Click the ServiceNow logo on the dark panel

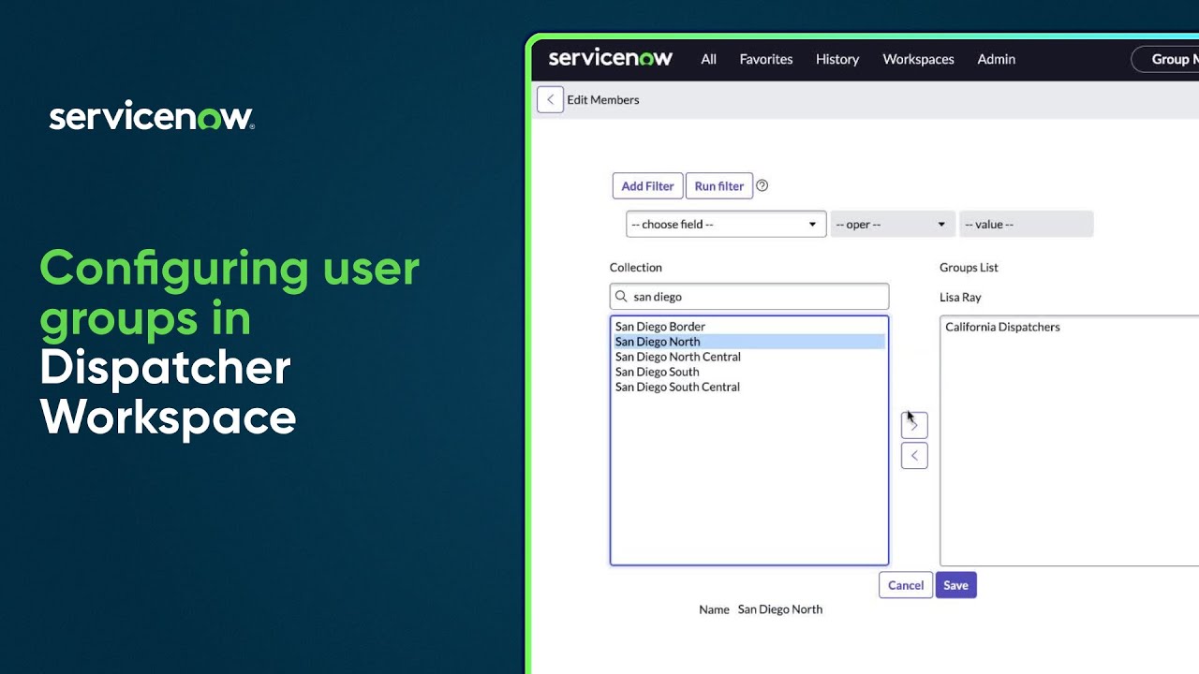coord(150,115)
